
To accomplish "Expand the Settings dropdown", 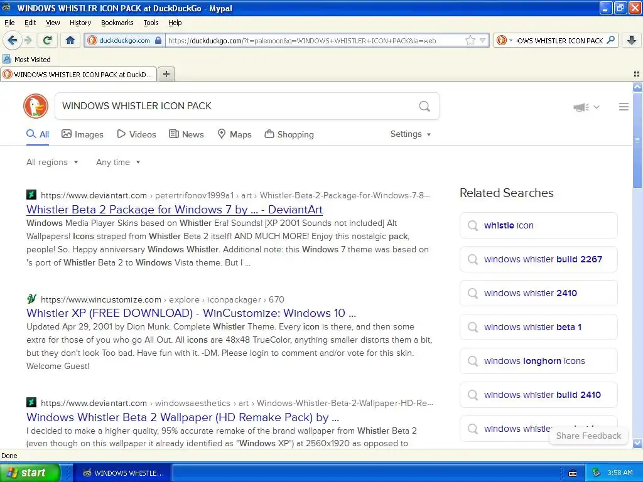I will tap(411, 134).
